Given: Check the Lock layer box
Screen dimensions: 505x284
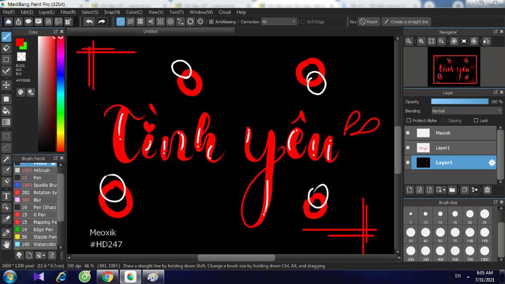Looking at the screenshot, I should click(476, 120).
